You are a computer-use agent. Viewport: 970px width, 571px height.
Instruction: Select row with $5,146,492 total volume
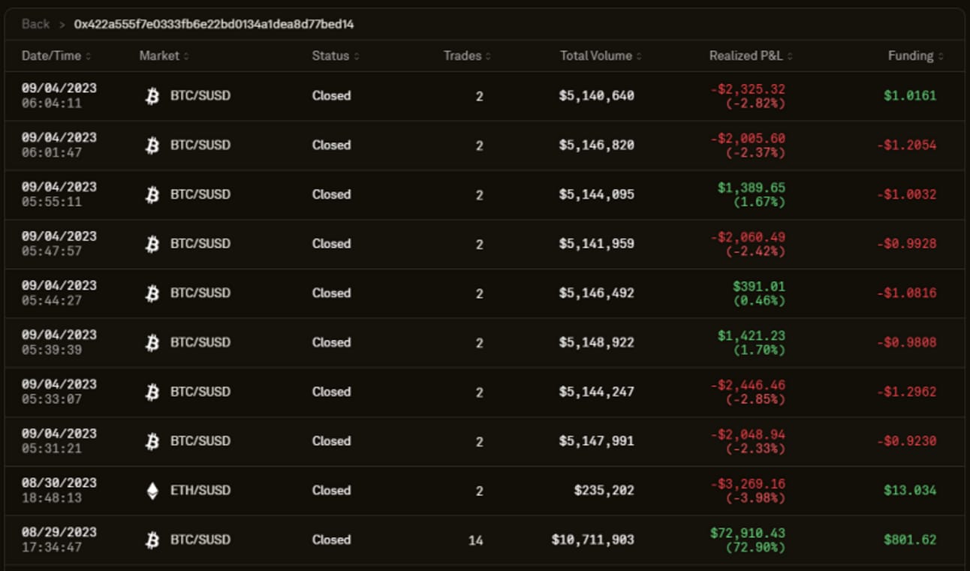(484, 293)
